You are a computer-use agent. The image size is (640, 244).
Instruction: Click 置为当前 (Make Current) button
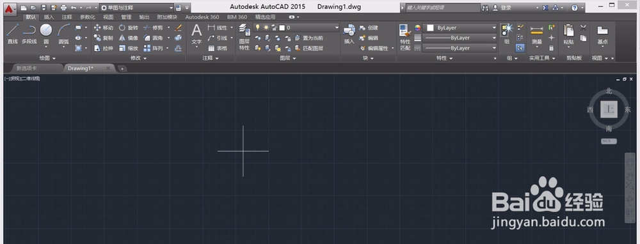308,38
